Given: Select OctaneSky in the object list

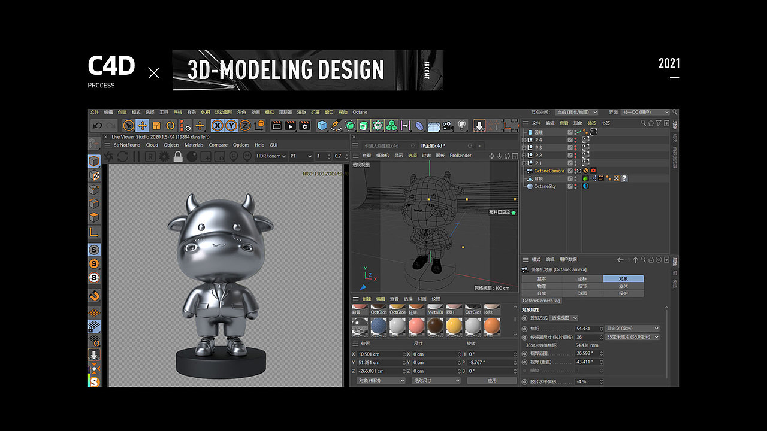Looking at the screenshot, I should pyautogui.click(x=545, y=186).
